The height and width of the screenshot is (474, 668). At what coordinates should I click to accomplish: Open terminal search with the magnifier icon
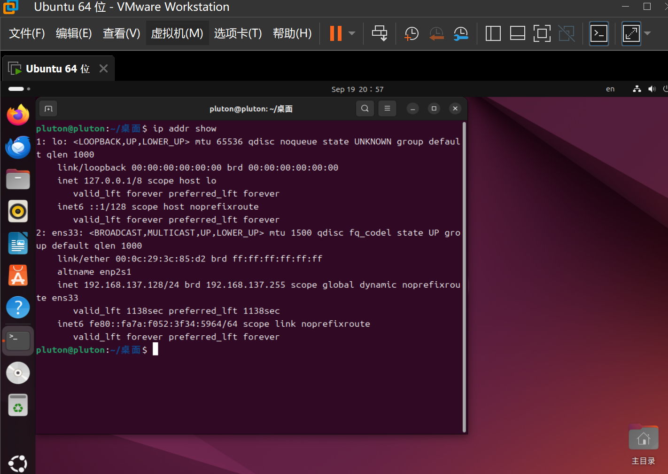(x=365, y=108)
